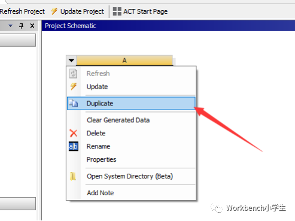Click the folder icon for Open System Directory

73,176
